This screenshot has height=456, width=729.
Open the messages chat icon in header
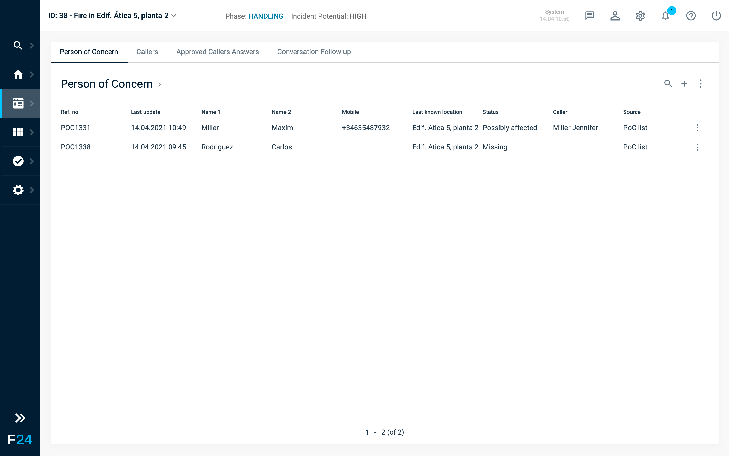coord(590,16)
